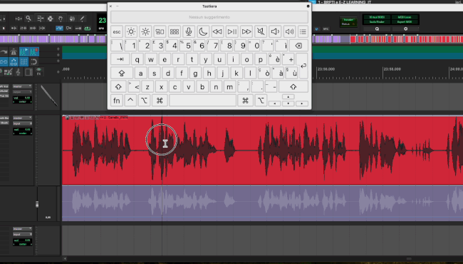
Task: Click the volume fader handle on left
Action: click(37, 204)
